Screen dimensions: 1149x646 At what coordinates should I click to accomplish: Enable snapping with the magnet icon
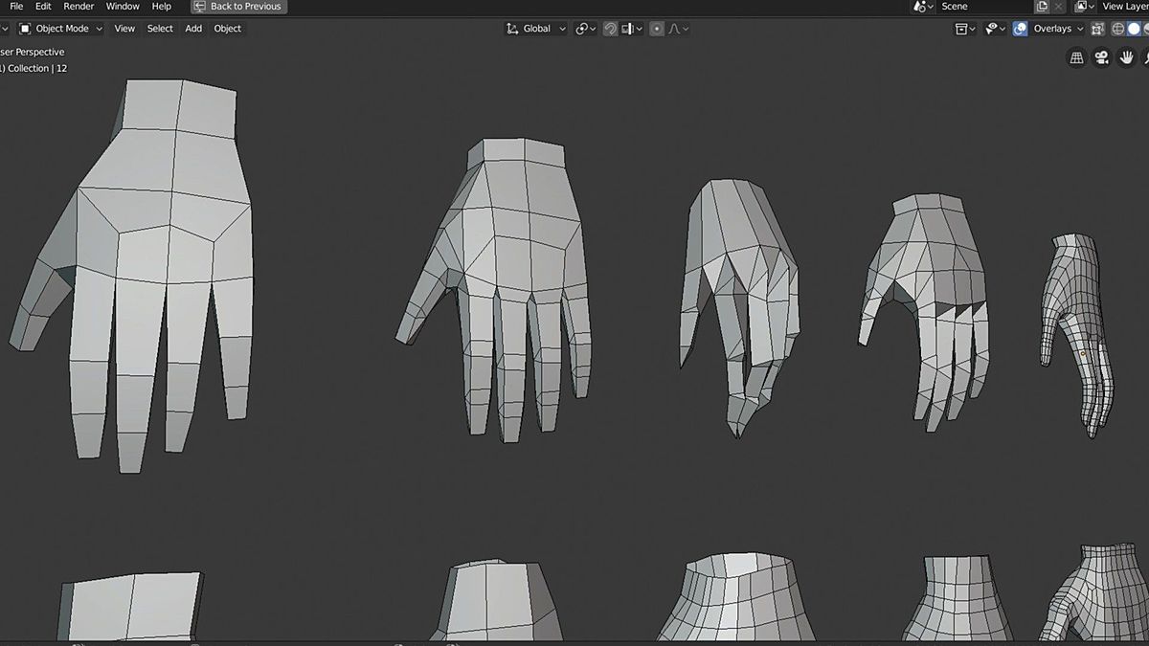pos(610,29)
